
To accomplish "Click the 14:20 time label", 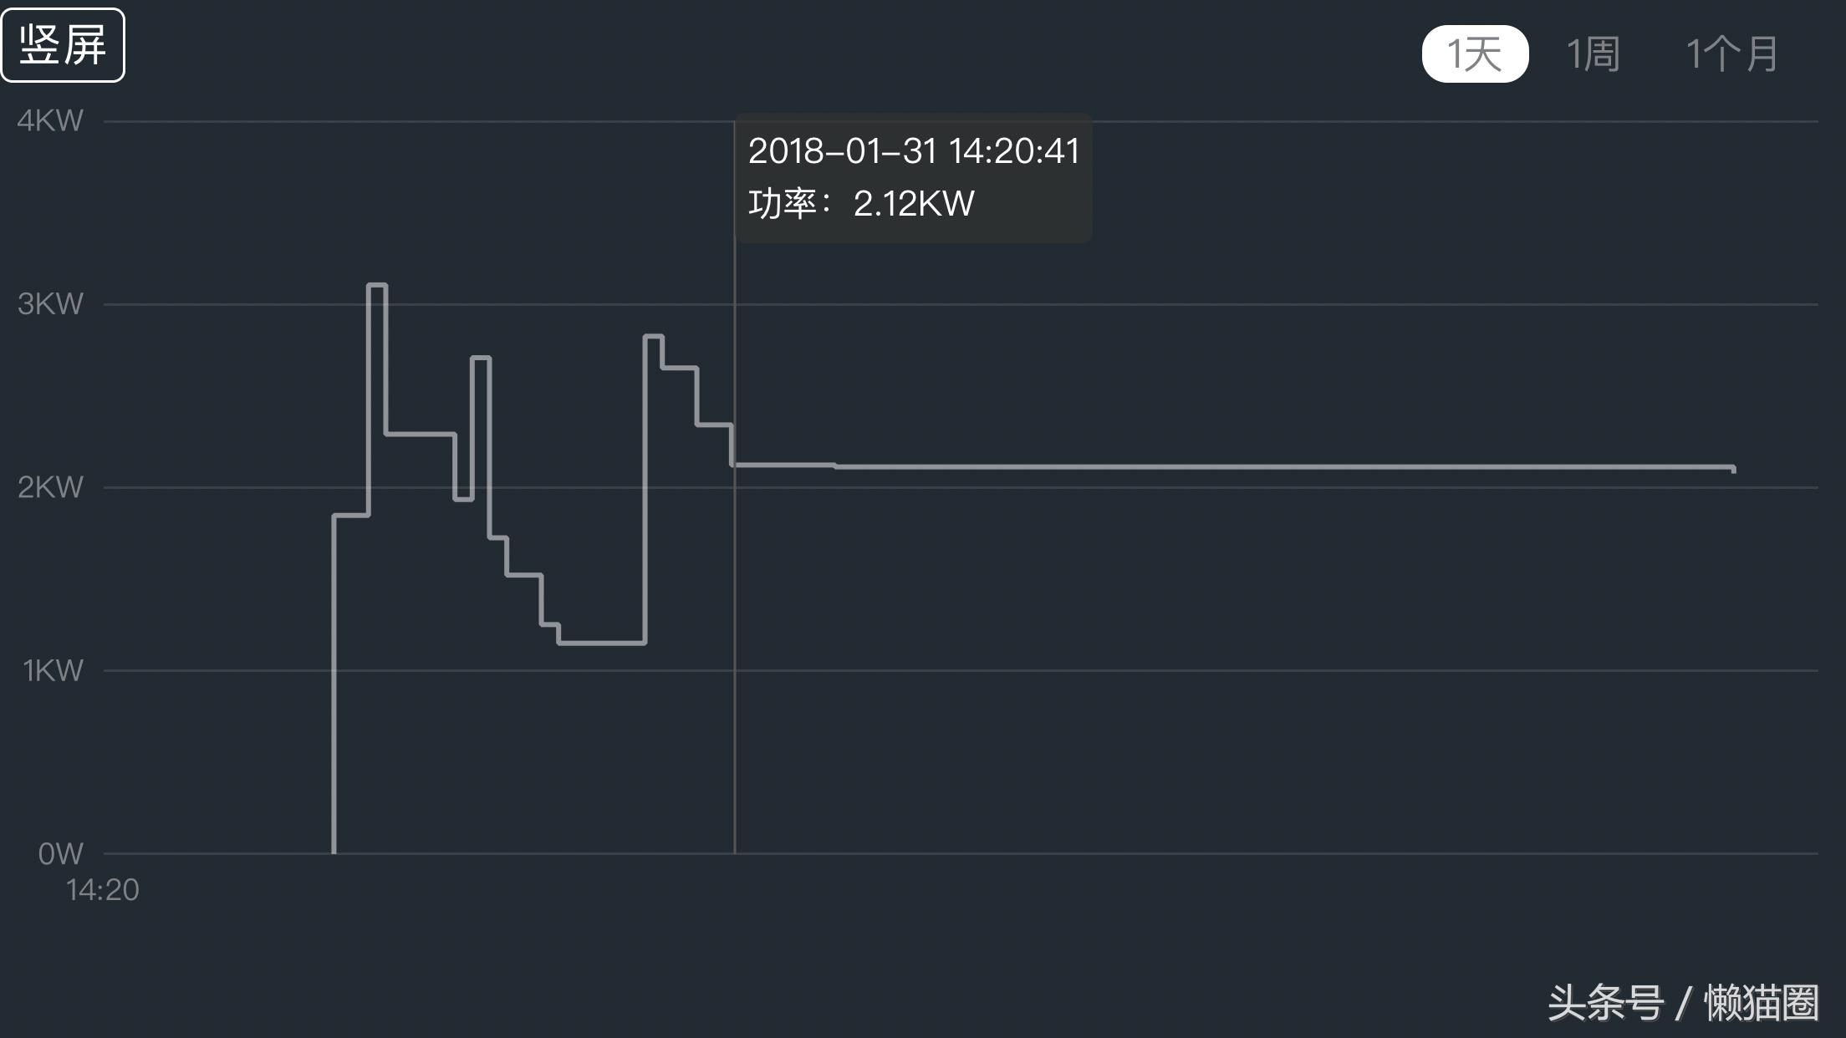I will [104, 891].
